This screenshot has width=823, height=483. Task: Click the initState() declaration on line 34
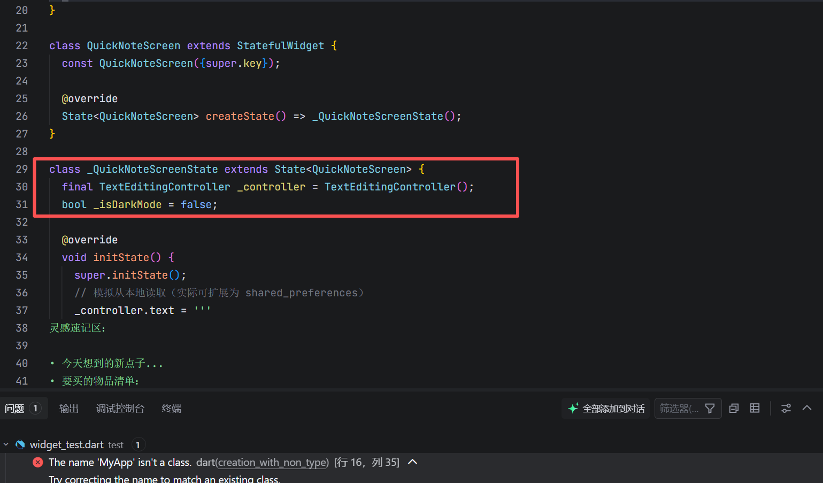(x=127, y=257)
